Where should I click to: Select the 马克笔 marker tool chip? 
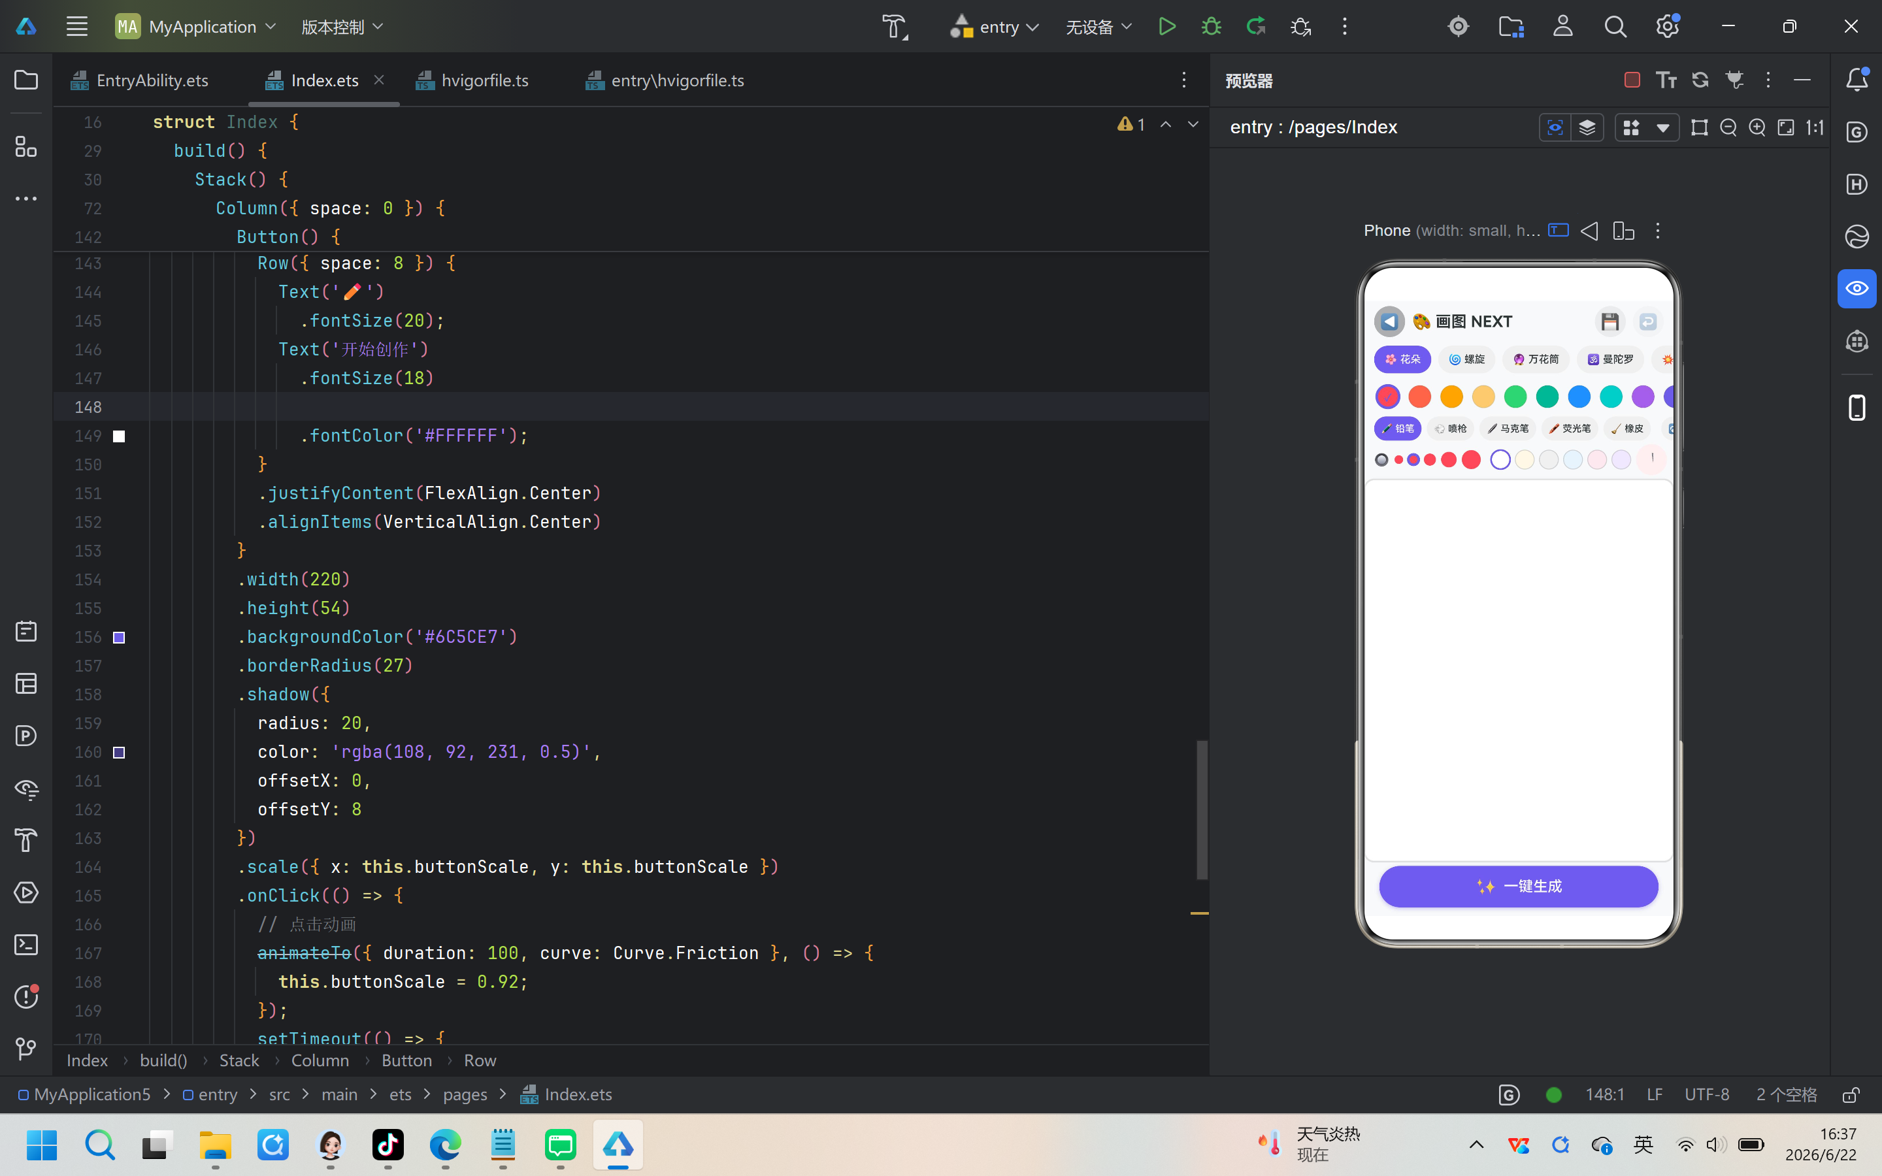coord(1507,429)
